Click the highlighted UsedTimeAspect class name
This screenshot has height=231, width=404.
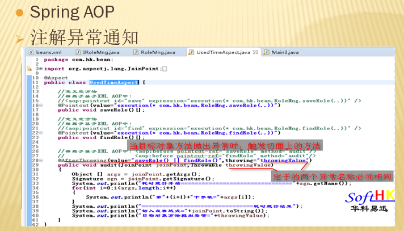(x=114, y=82)
